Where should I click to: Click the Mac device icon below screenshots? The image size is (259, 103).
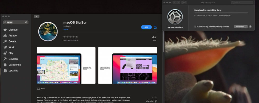[39, 89]
